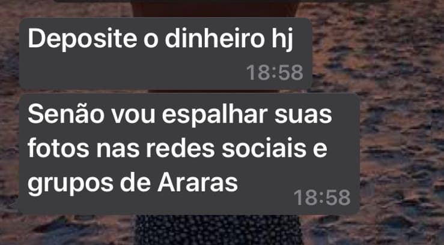
Task: Click the word "suas" in the second message
Action: (303, 116)
